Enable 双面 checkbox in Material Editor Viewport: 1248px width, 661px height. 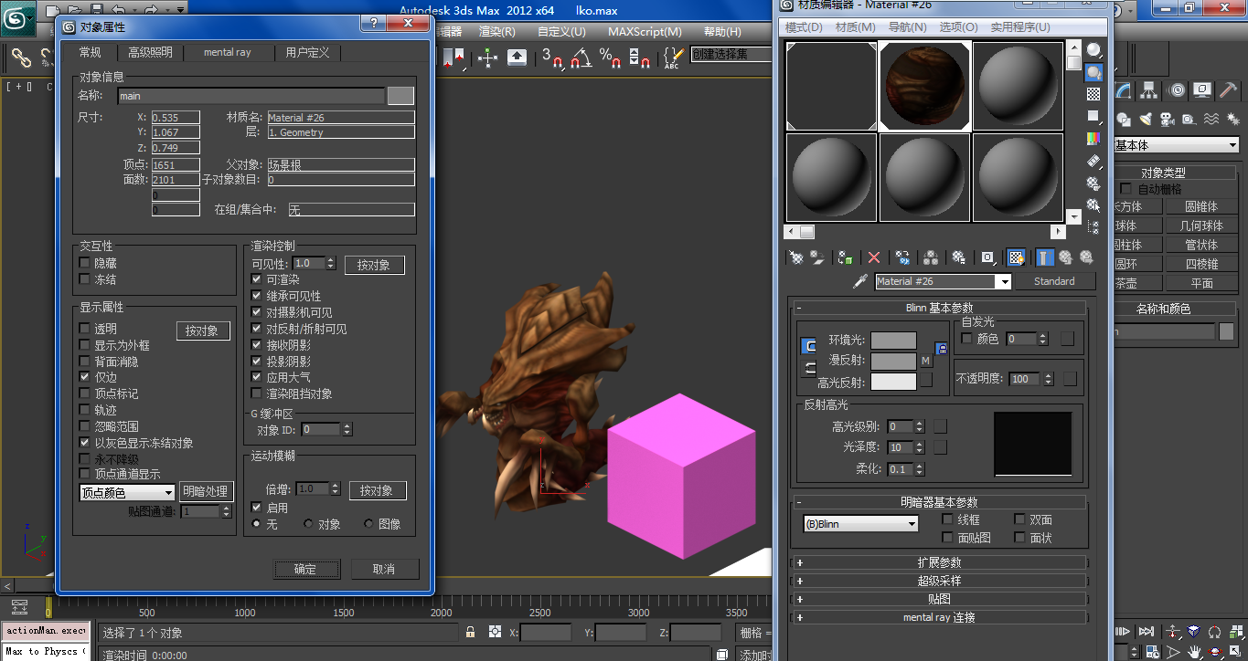pos(1020,519)
